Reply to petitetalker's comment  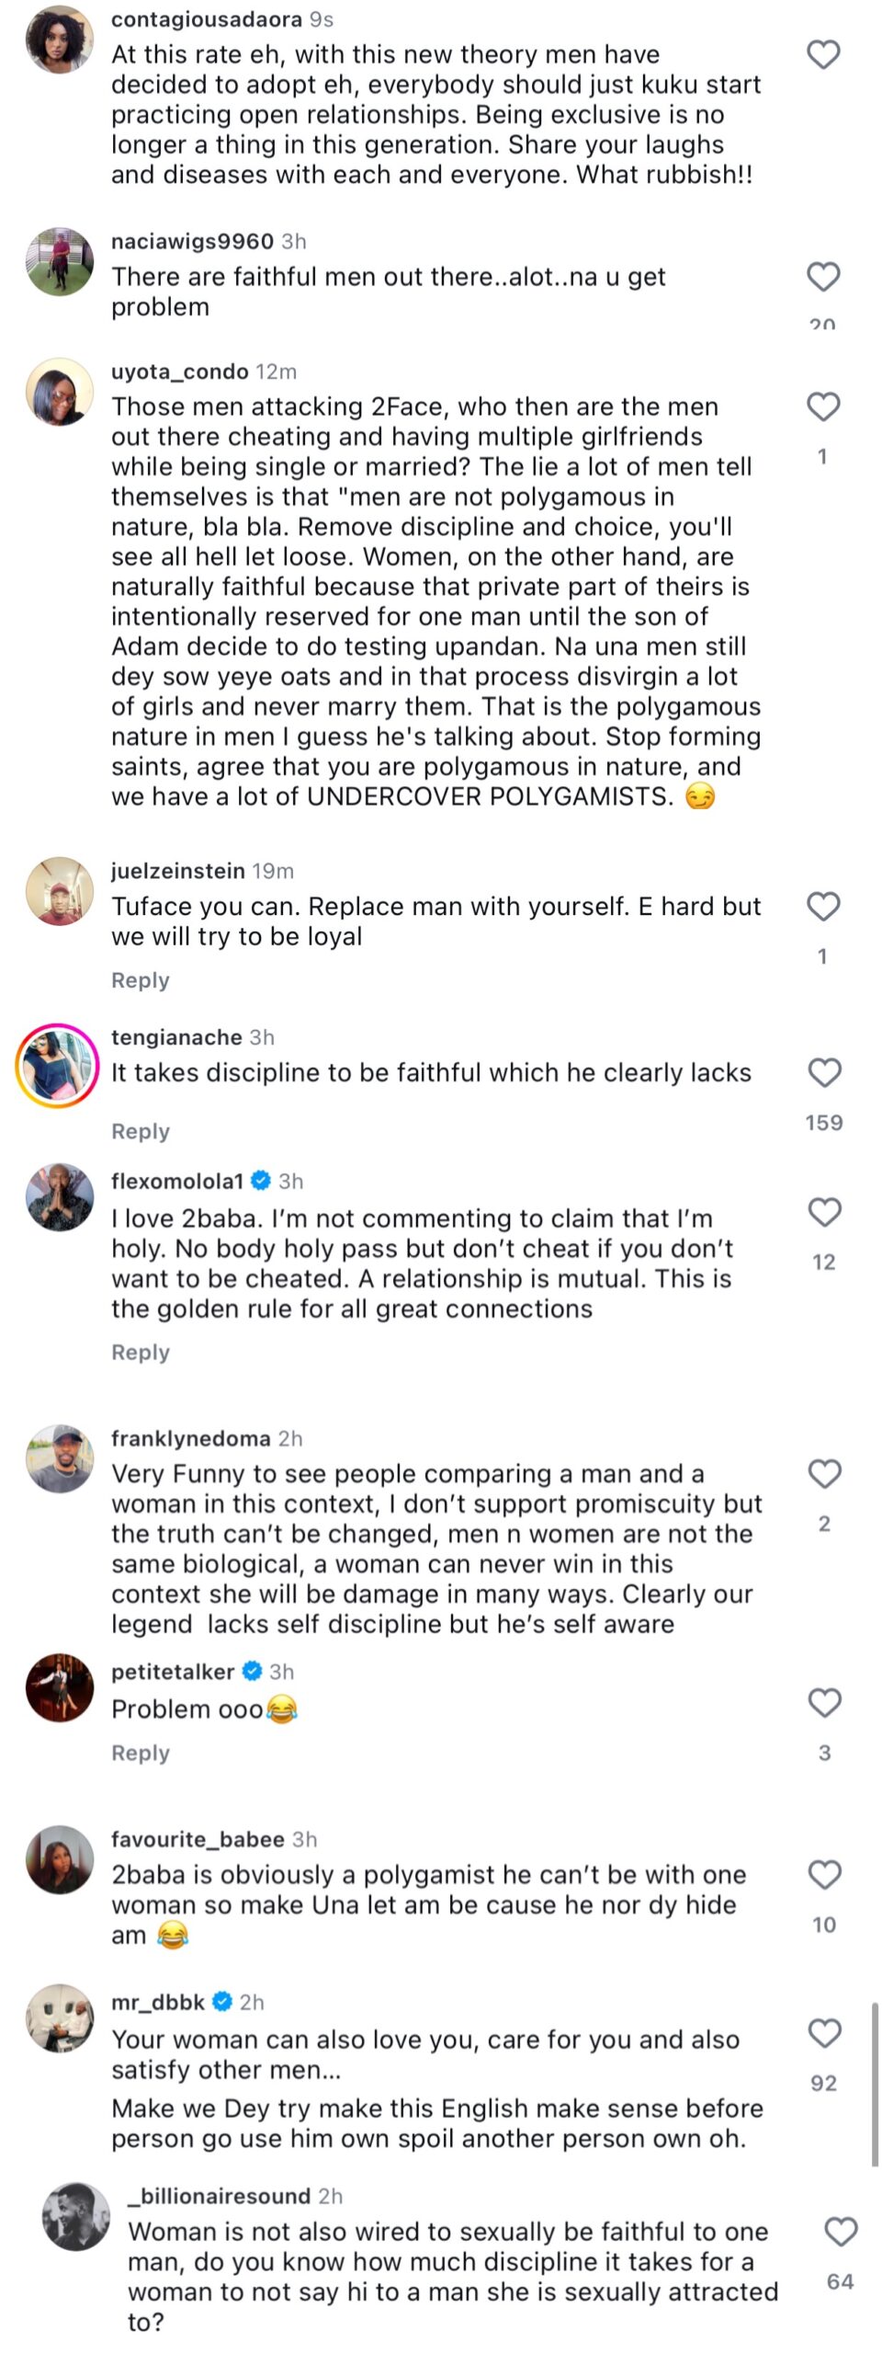point(141,1753)
